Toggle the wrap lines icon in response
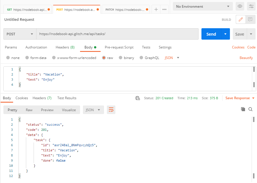 (x=111, y=110)
